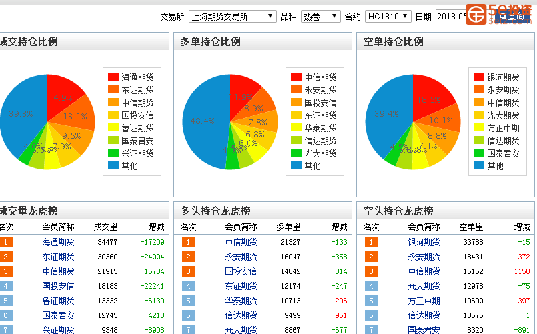The height and width of the screenshot is (334, 537).
Task: Click 海通期货 red legend swatch in 成交持仓比例
Action: [113, 77]
